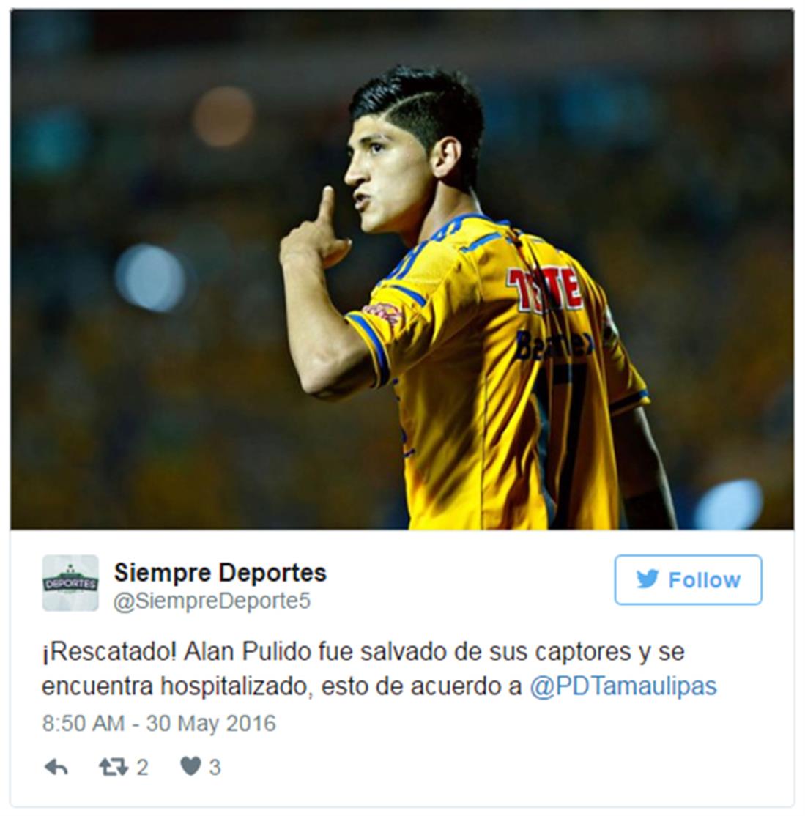The image size is (805, 816).
Task: Open the @PDTamaulipas mention link
Action: click(x=623, y=686)
